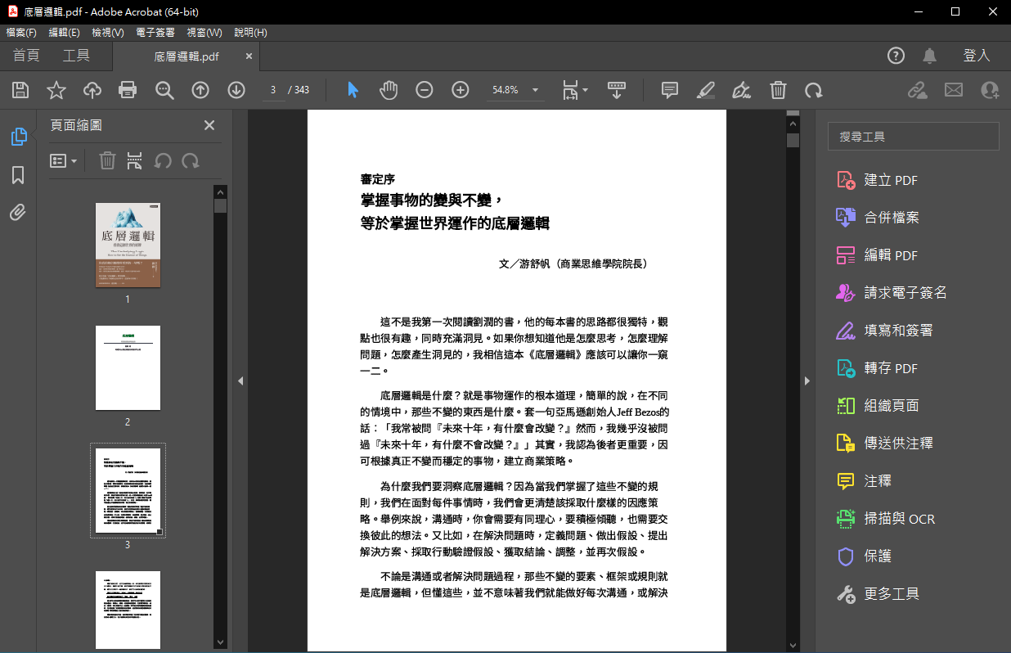Viewport: 1011px width, 653px height.
Task: Select the Hand pan tool
Action: pos(389,90)
